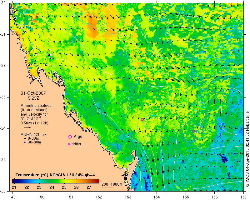This screenshot has height=200, width=250.
Task: Click the time label 15:23Z
Action: pyautogui.click(x=32, y=98)
